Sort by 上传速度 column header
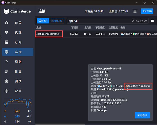The image size is (157, 125). click(113, 27)
